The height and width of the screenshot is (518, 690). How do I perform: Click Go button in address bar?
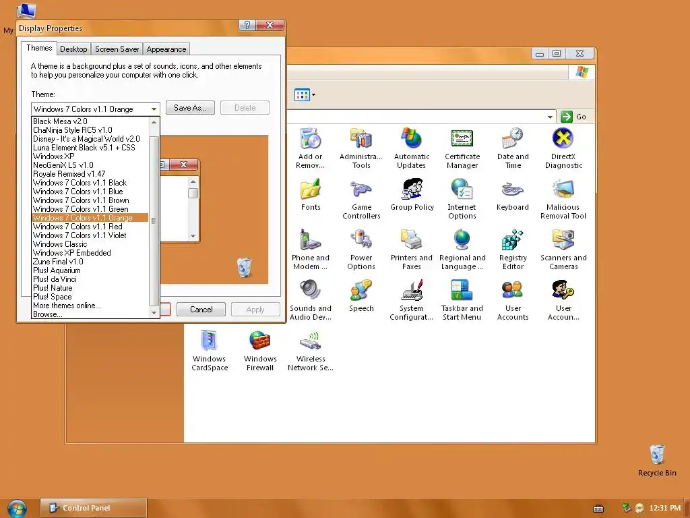coord(573,117)
